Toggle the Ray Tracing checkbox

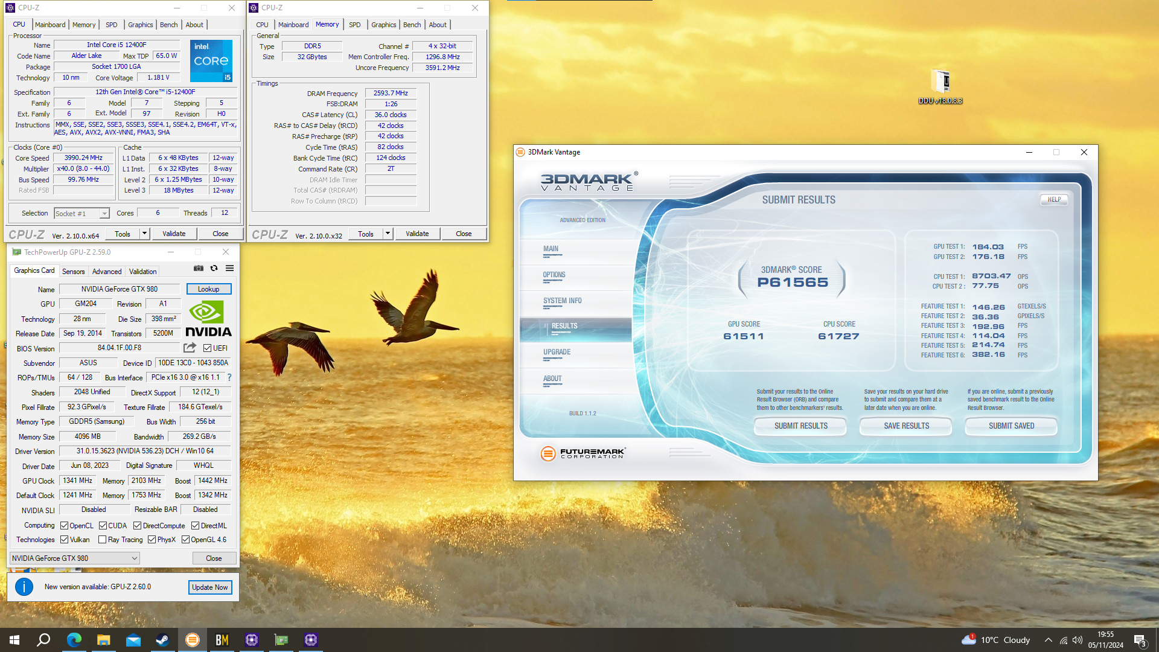tap(102, 540)
